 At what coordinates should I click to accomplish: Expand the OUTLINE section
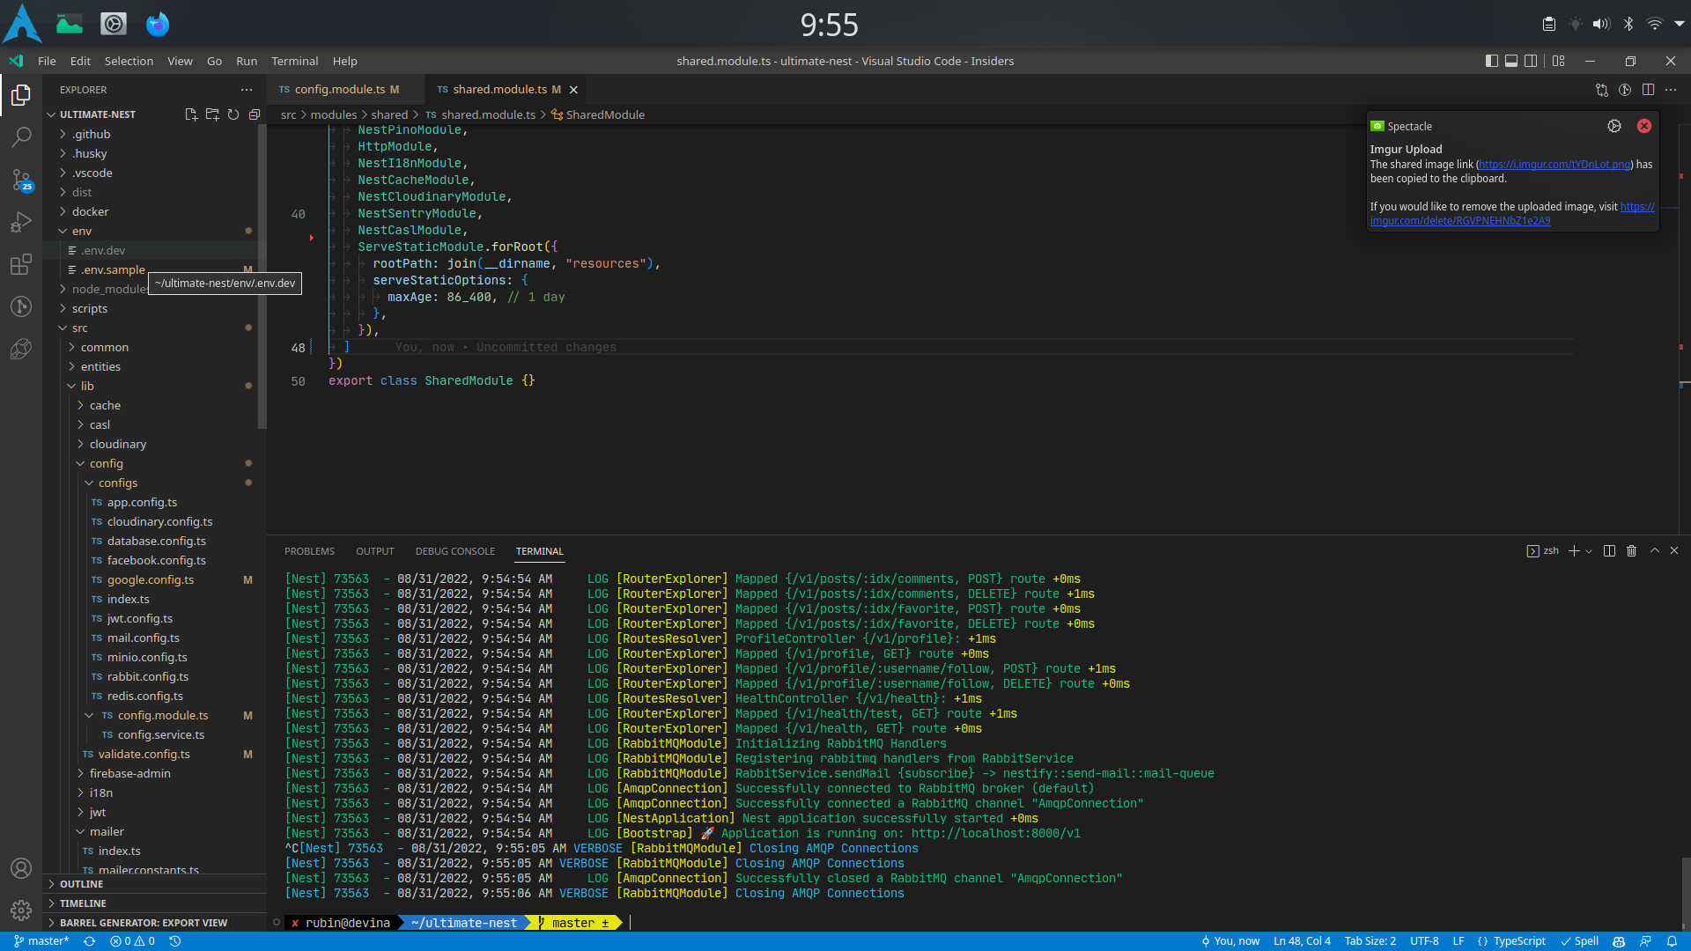155,884
